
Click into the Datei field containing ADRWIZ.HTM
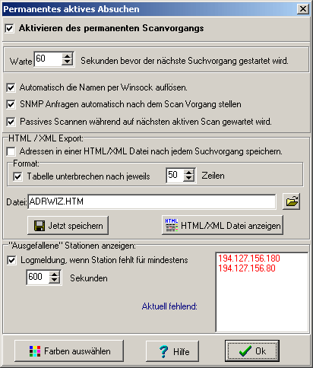pos(152,201)
